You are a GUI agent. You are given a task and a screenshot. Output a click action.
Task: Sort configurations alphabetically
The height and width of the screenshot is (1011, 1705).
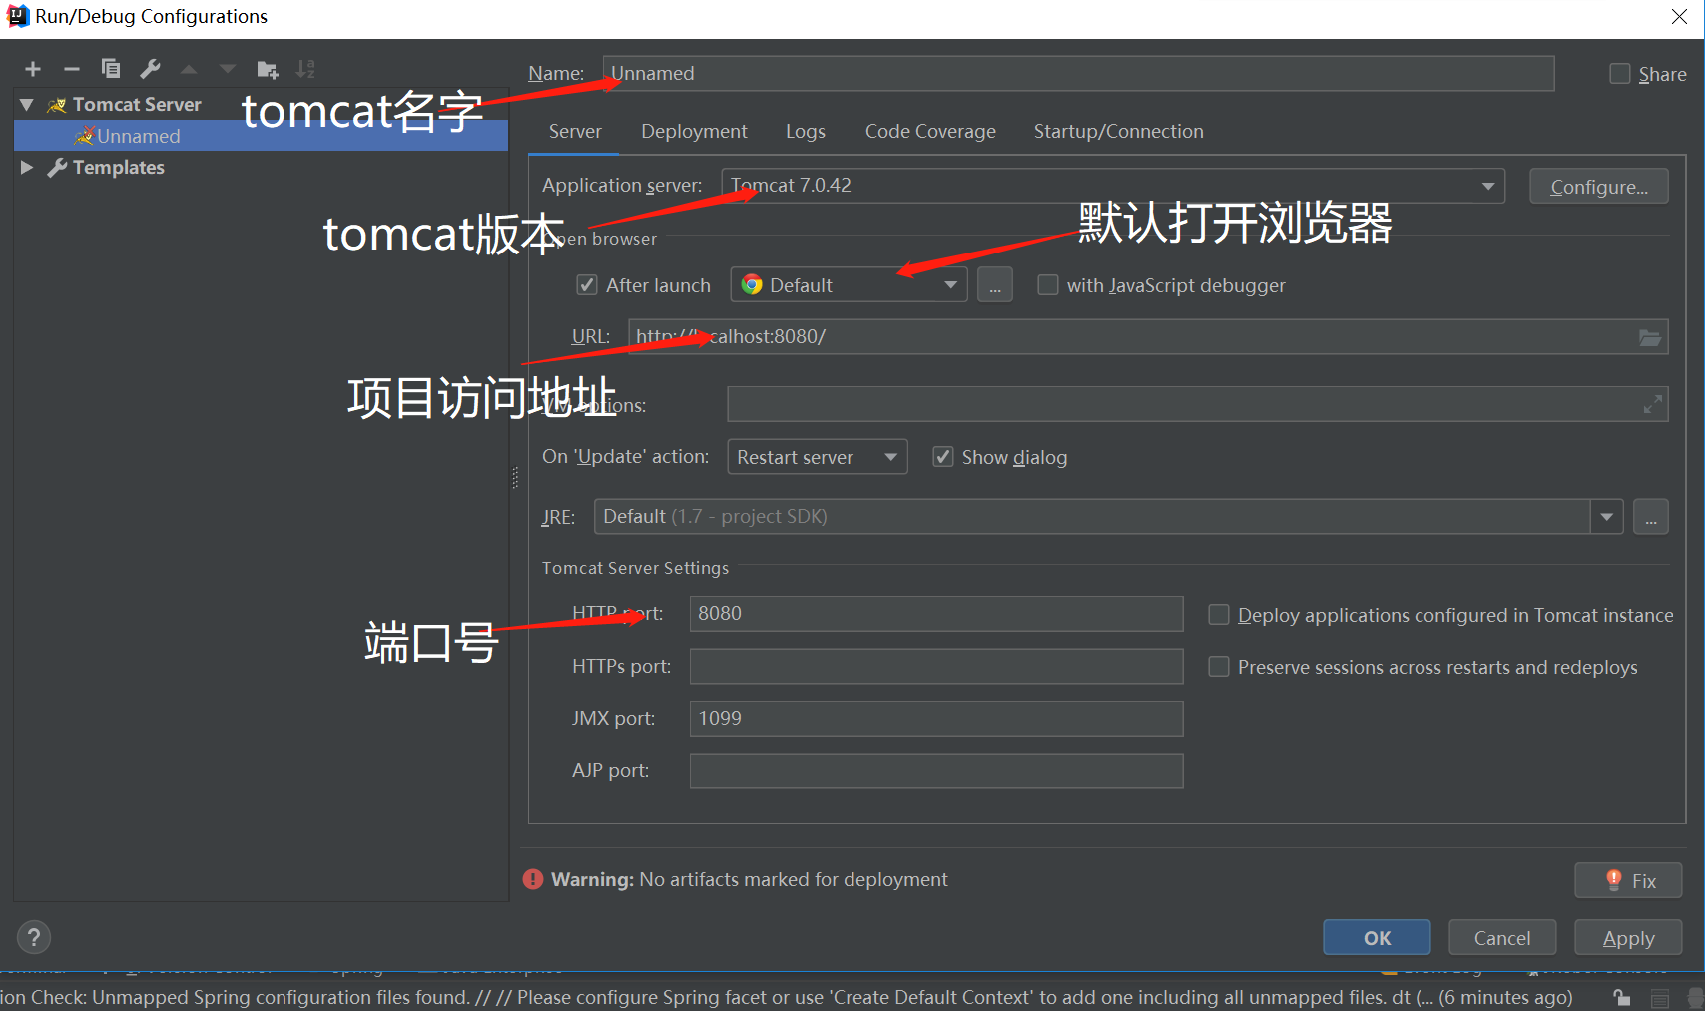click(305, 69)
